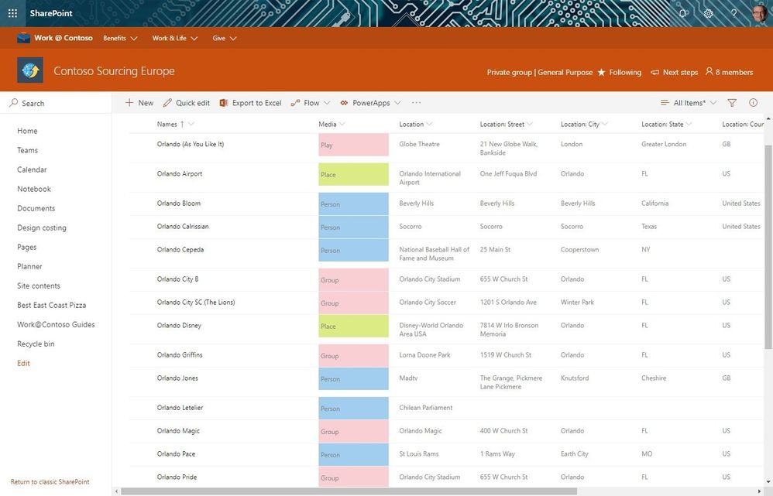Viewport: 773px width, 496px height.
Task: Open Planner in left navigation
Action: coord(29,266)
